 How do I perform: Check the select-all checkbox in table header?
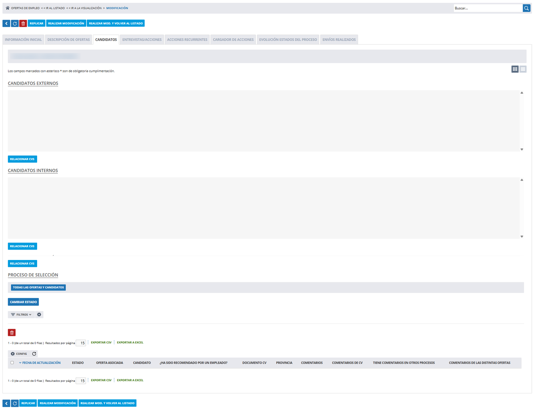pos(12,363)
